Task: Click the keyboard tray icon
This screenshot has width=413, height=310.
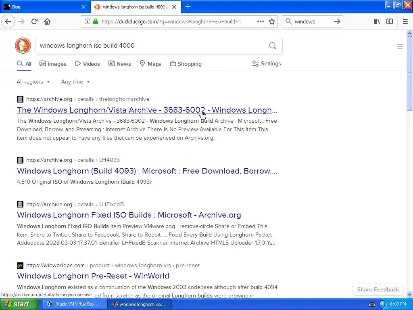Action: point(371,304)
